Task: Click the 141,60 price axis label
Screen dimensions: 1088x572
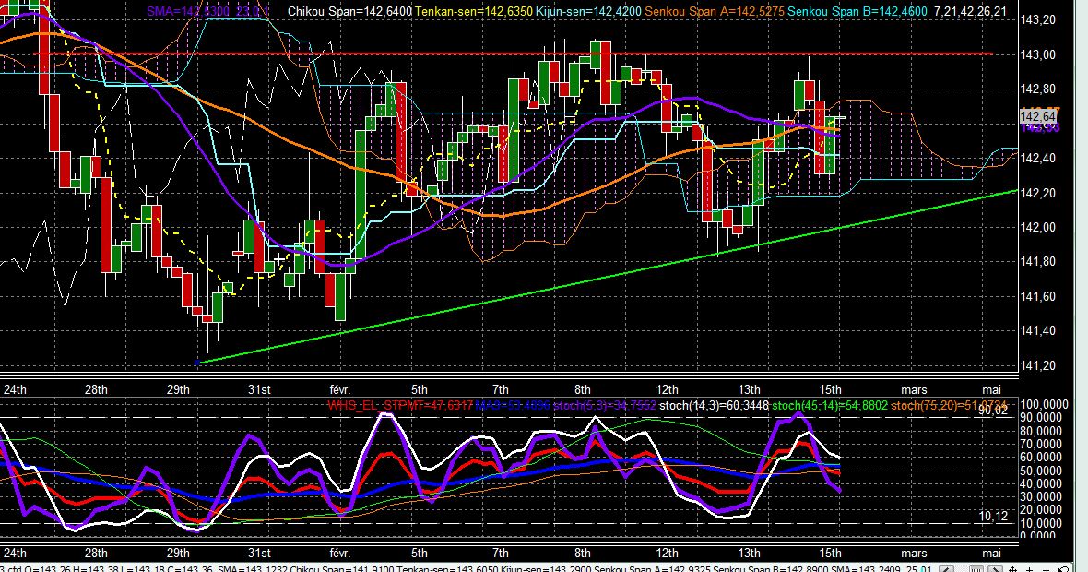Action: pos(1039,296)
